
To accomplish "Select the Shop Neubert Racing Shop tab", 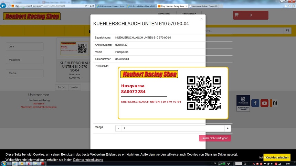I will [172, 6].
